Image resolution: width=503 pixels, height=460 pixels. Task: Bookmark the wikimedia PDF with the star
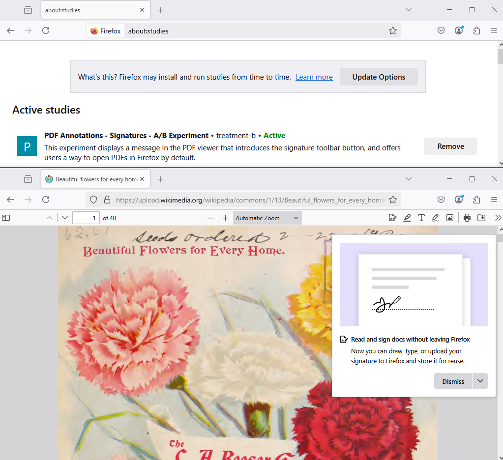pos(393,200)
